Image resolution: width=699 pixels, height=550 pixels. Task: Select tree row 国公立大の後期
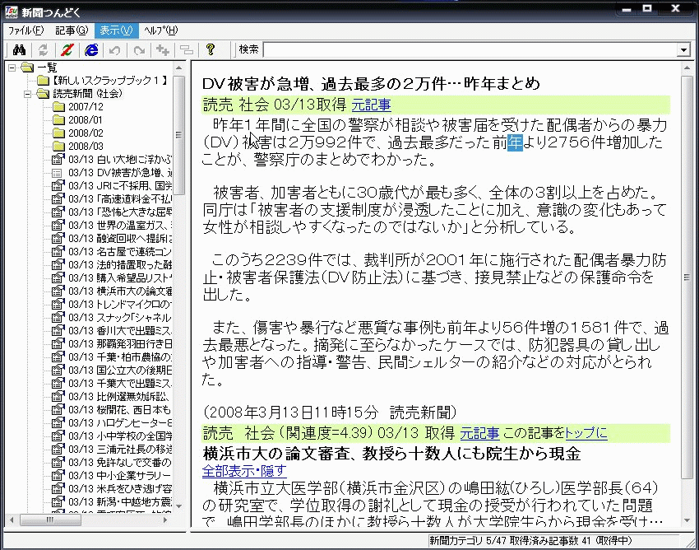pyautogui.click(x=120, y=370)
